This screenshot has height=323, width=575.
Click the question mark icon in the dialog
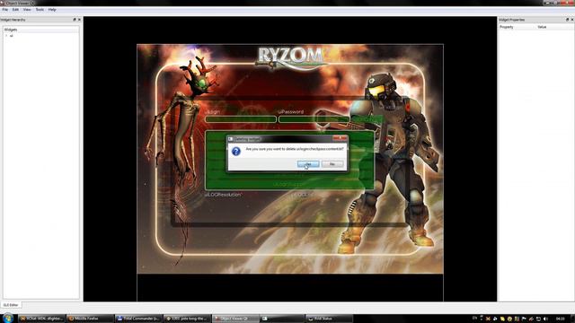(235, 151)
